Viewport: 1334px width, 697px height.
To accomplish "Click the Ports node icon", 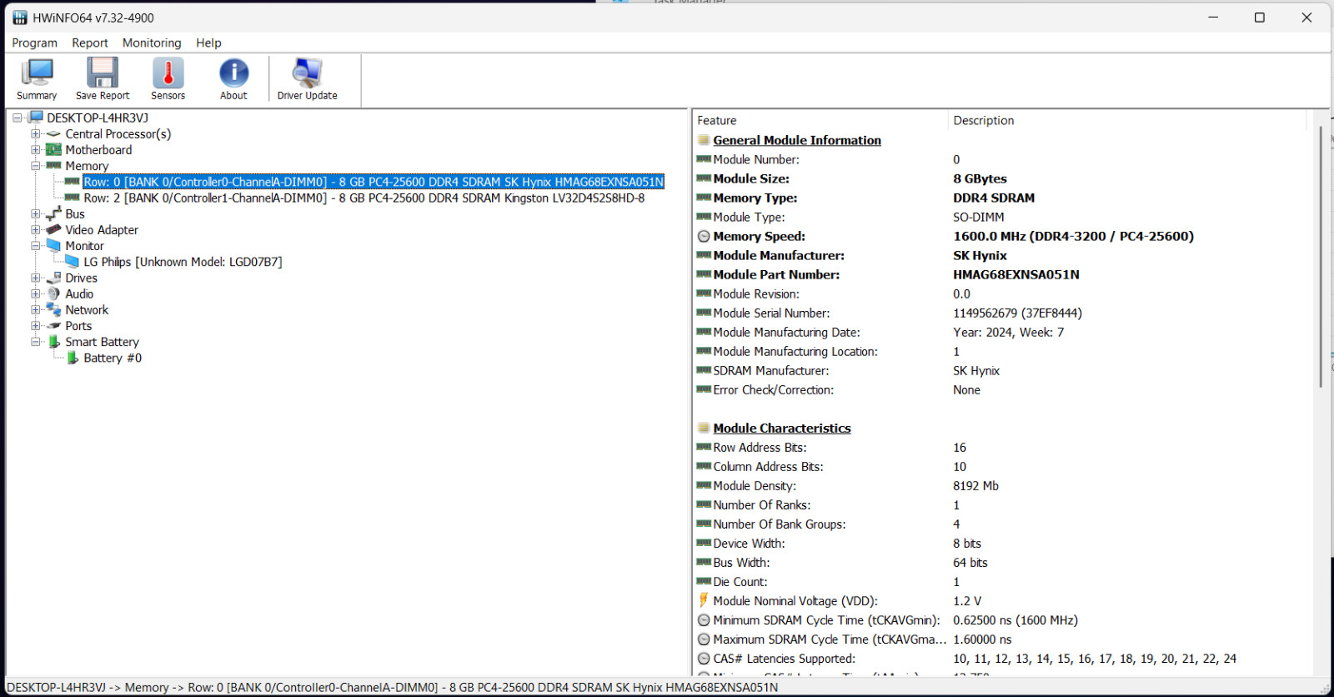I will coord(53,326).
